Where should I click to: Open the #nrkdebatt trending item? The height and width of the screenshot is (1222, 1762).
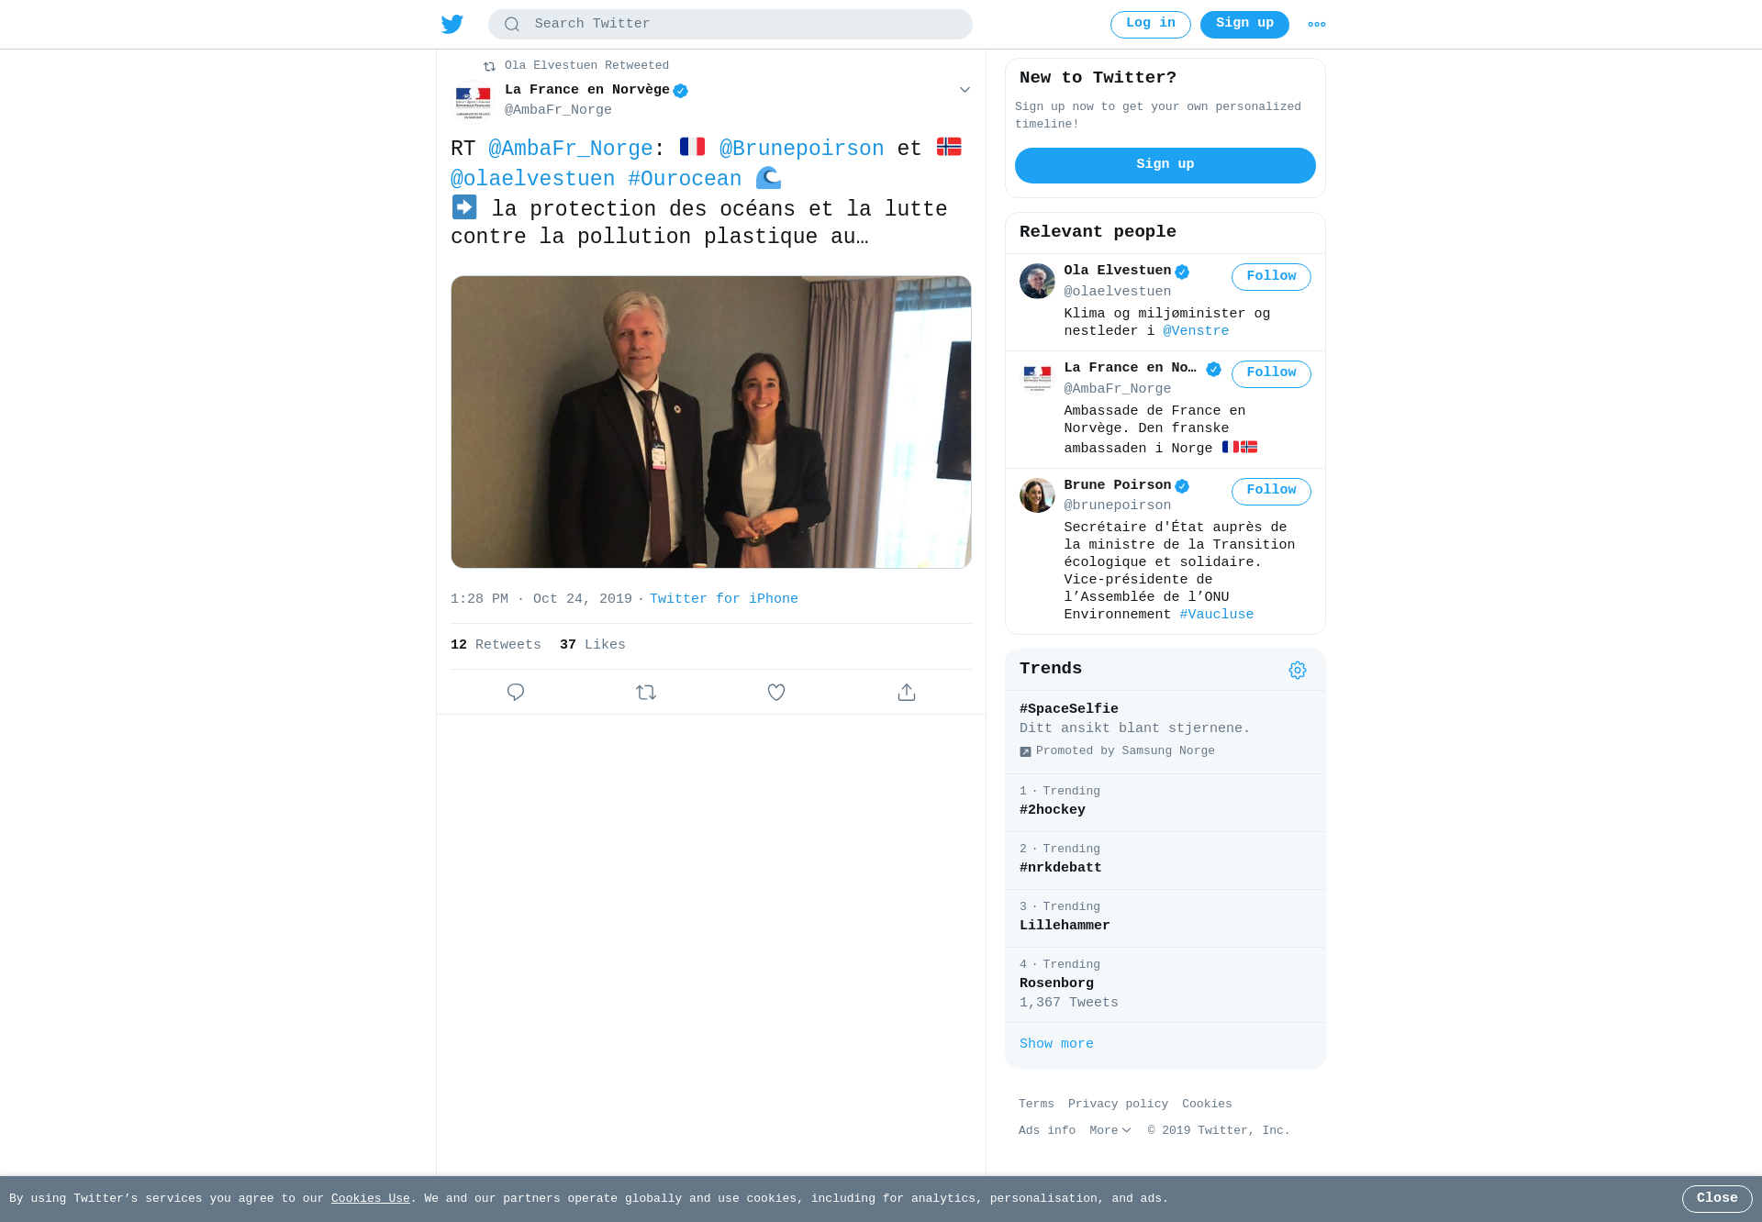(1165, 861)
